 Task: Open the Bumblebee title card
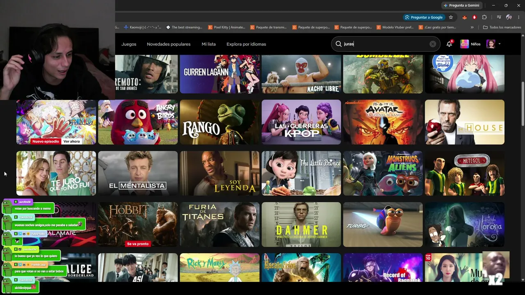tap(383, 74)
